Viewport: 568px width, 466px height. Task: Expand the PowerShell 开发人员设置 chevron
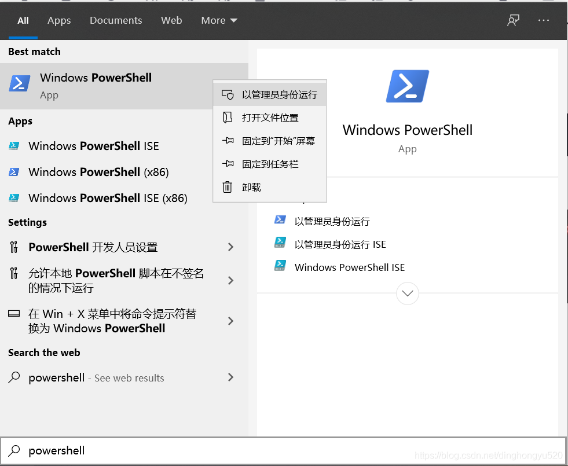click(x=231, y=247)
